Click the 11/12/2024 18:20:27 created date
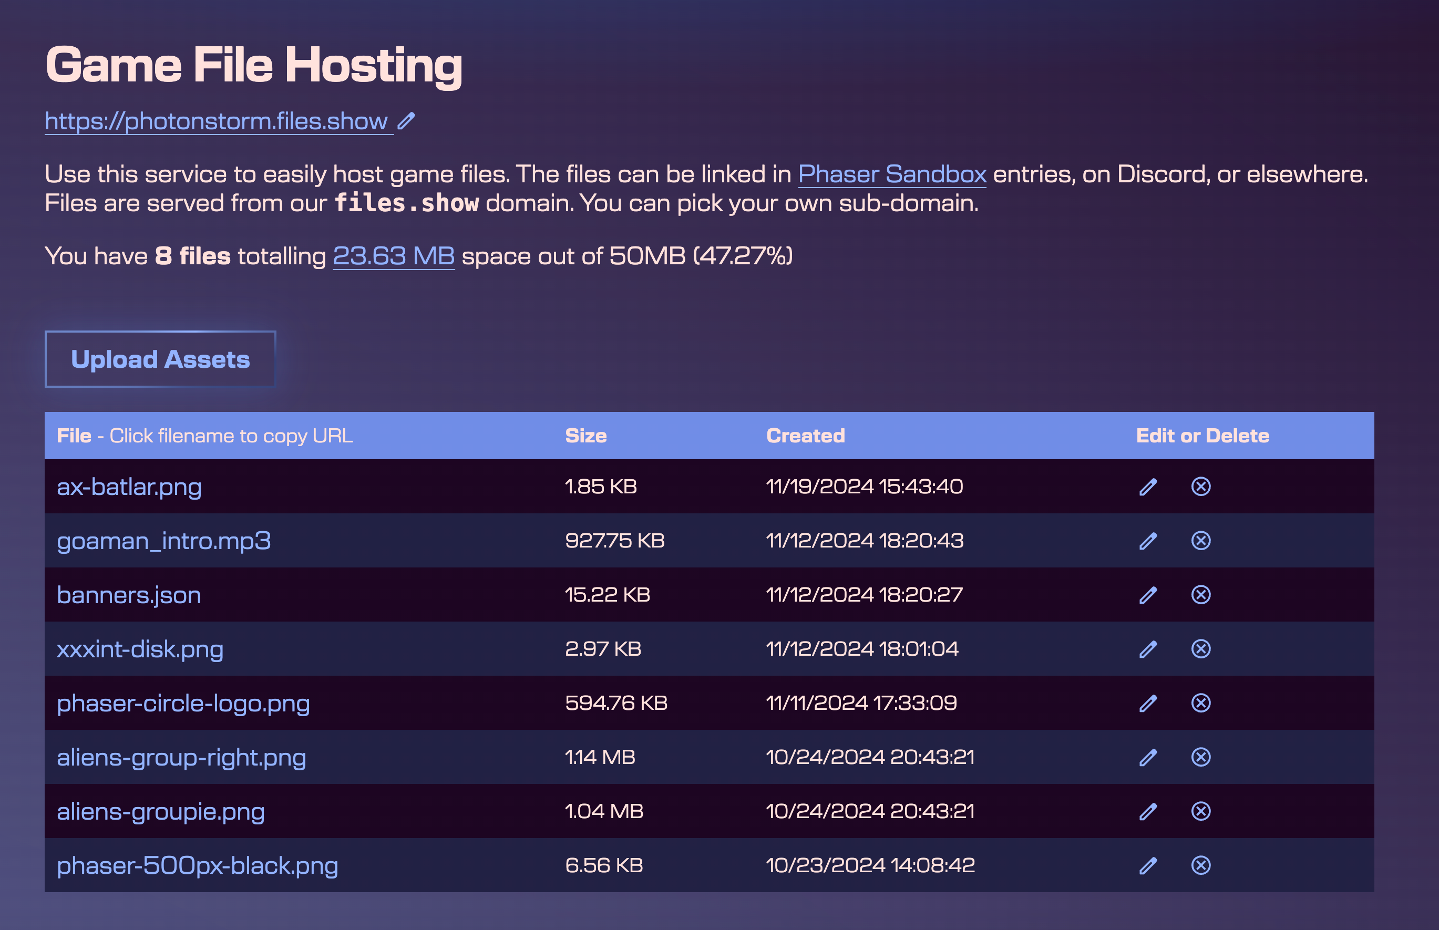The image size is (1439, 930). [x=864, y=595]
